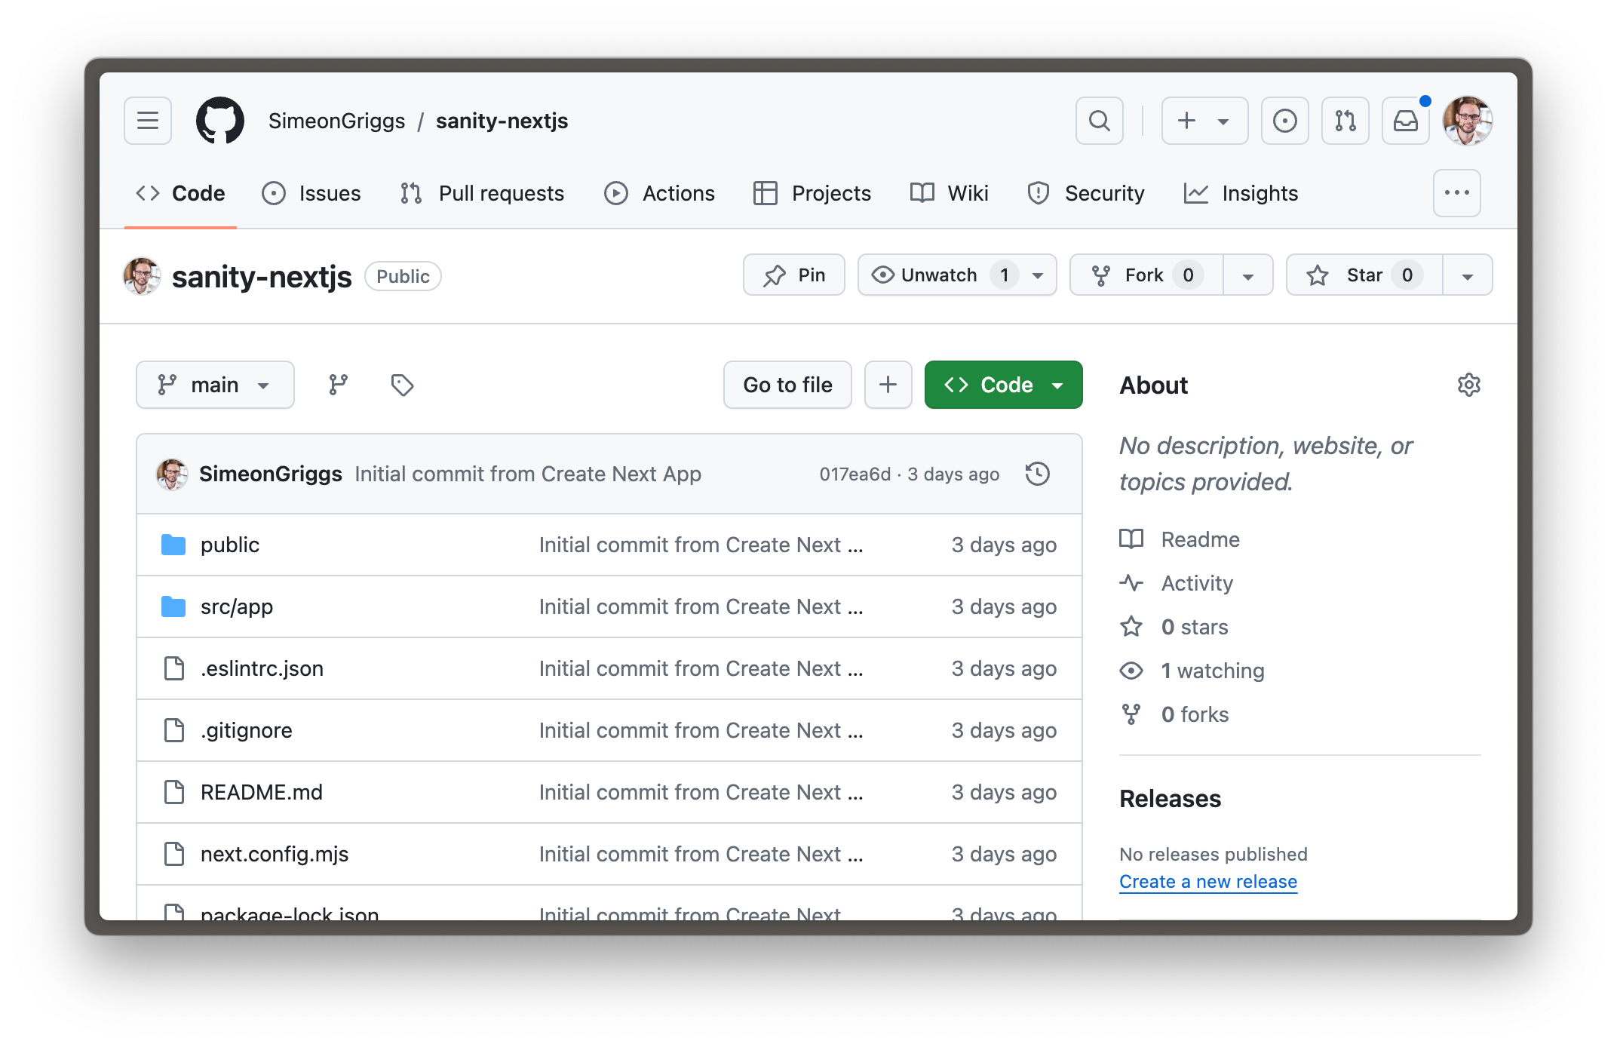Screen dimensions: 1617x1047
Task: Open commit hash 017ea6d
Action: pyautogui.click(x=855, y=474)
